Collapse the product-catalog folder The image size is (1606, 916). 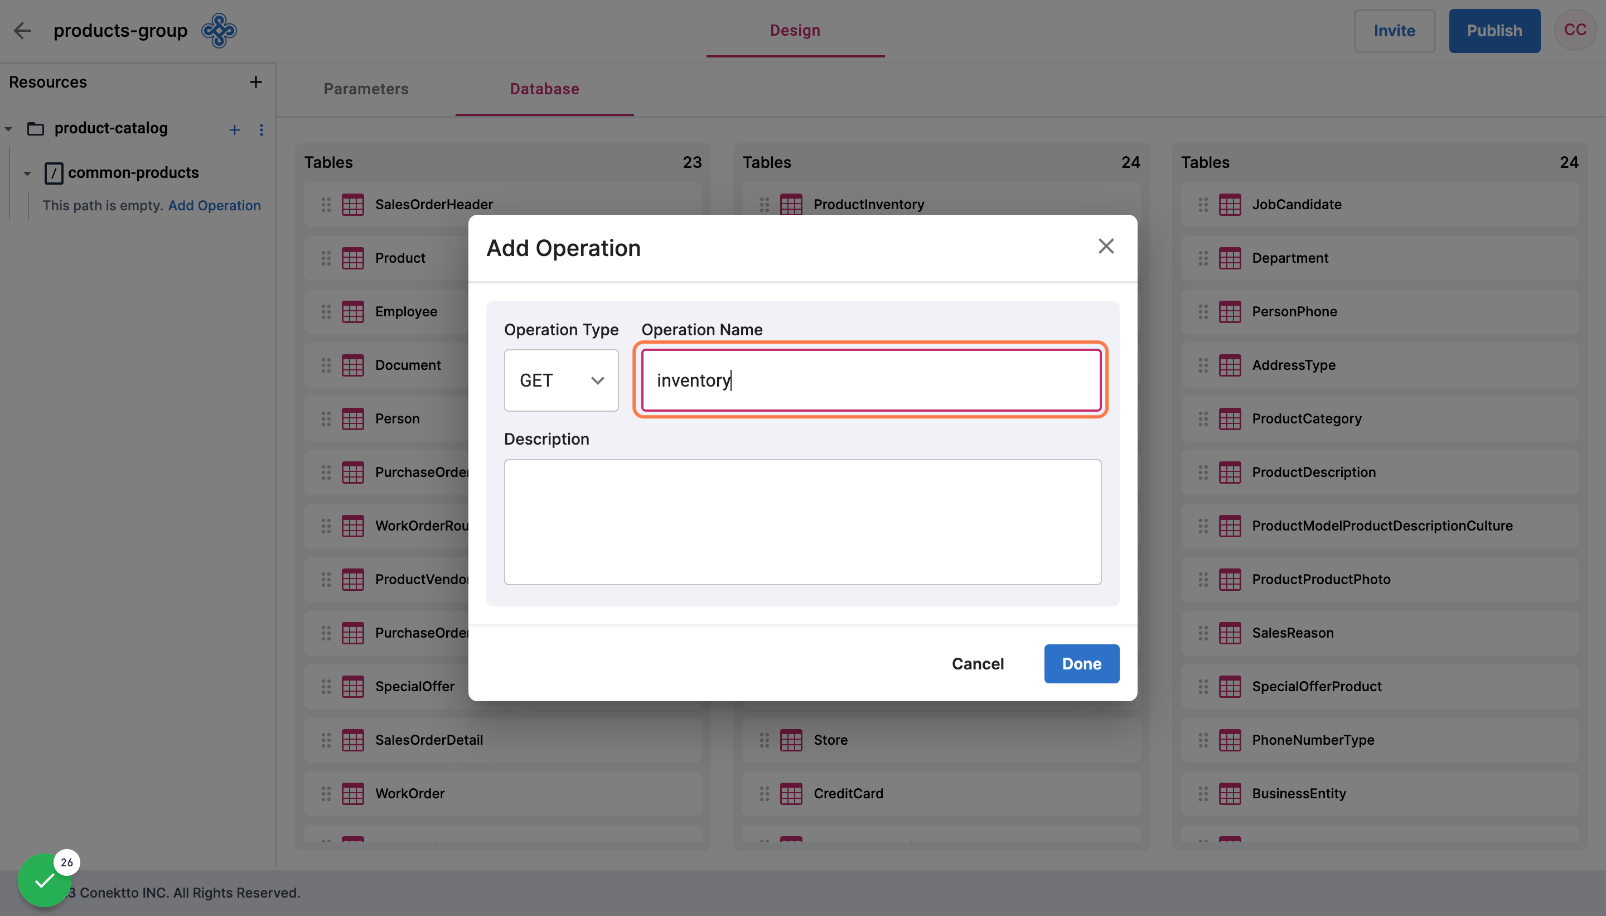9,129
